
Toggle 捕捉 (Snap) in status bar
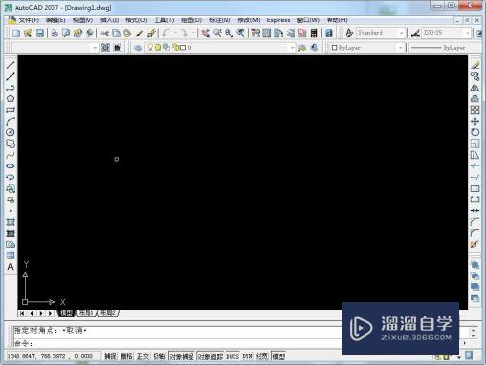tap(110, 356)
